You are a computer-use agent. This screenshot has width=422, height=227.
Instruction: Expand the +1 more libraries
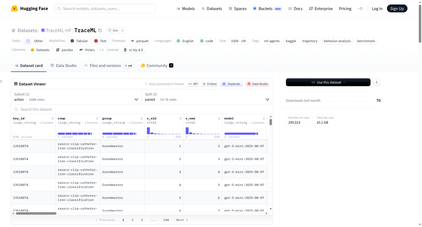pyautogui.click(x=101, y=50)
